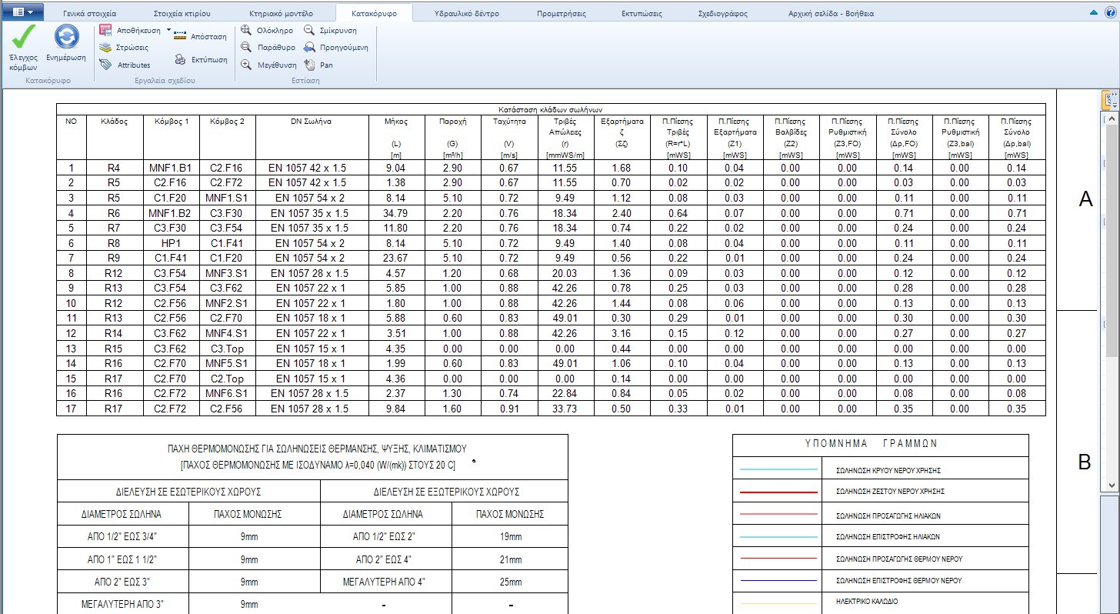Click the vertical scrollbar up arrow
This screenshot has height=614, width=1120.
tap(1110, 118)
